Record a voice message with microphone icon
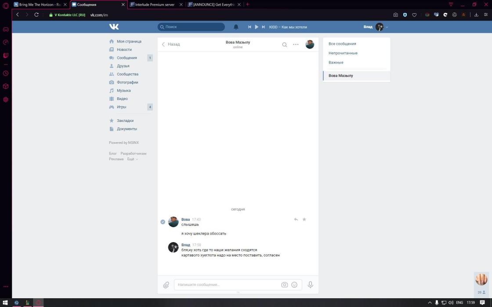Image resolution: width=492 pixels, height=307 pixels. point(310,285)
